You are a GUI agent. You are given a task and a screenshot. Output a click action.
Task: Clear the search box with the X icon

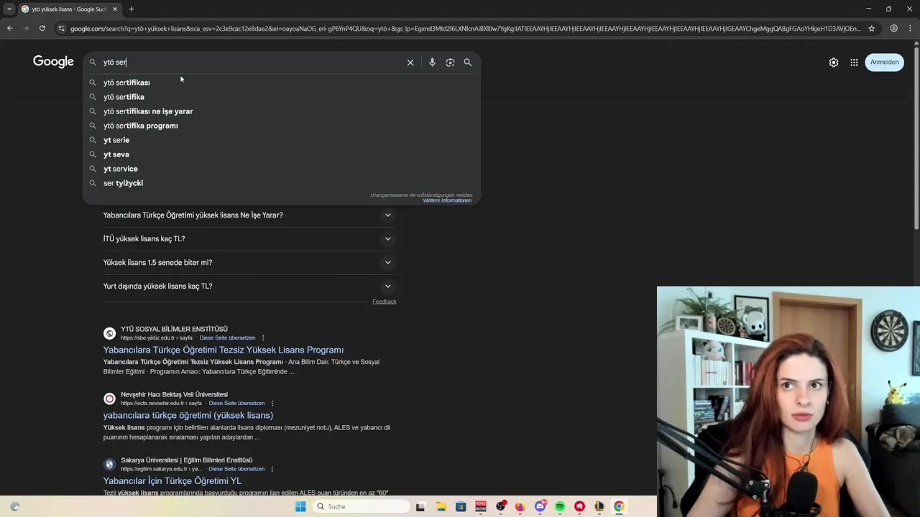tap(410, 62)
